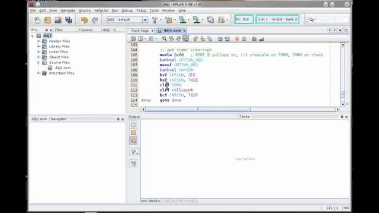The image size is (379, 213).
Task: Click Find Next Occurrence icon
Action: click(x=179, y=38)
